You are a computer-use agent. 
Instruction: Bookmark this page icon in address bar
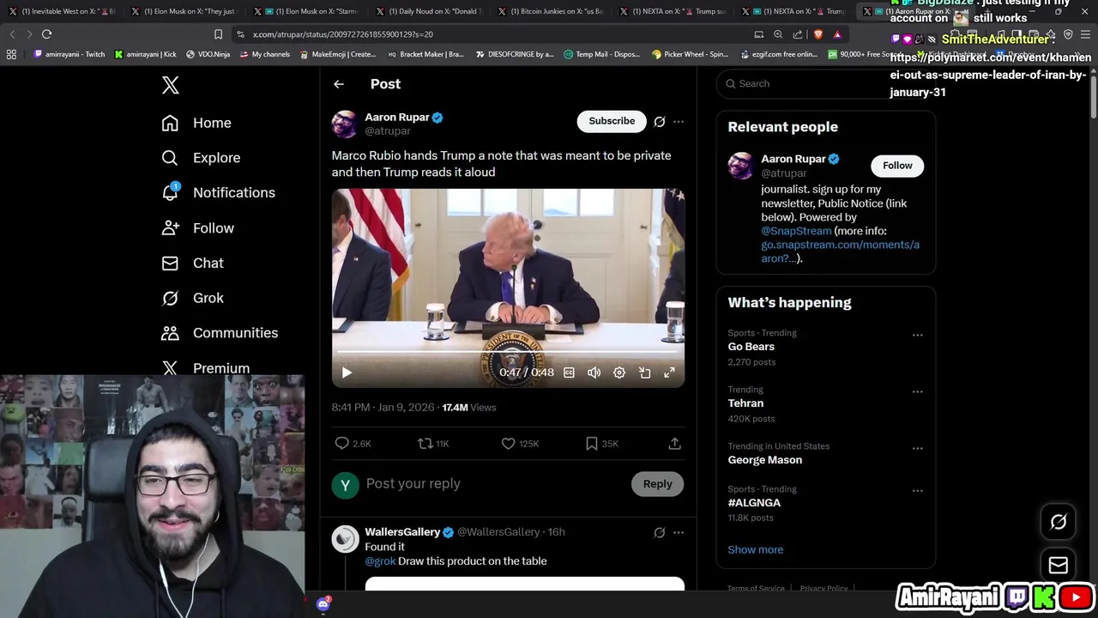(x=218, y=34)
